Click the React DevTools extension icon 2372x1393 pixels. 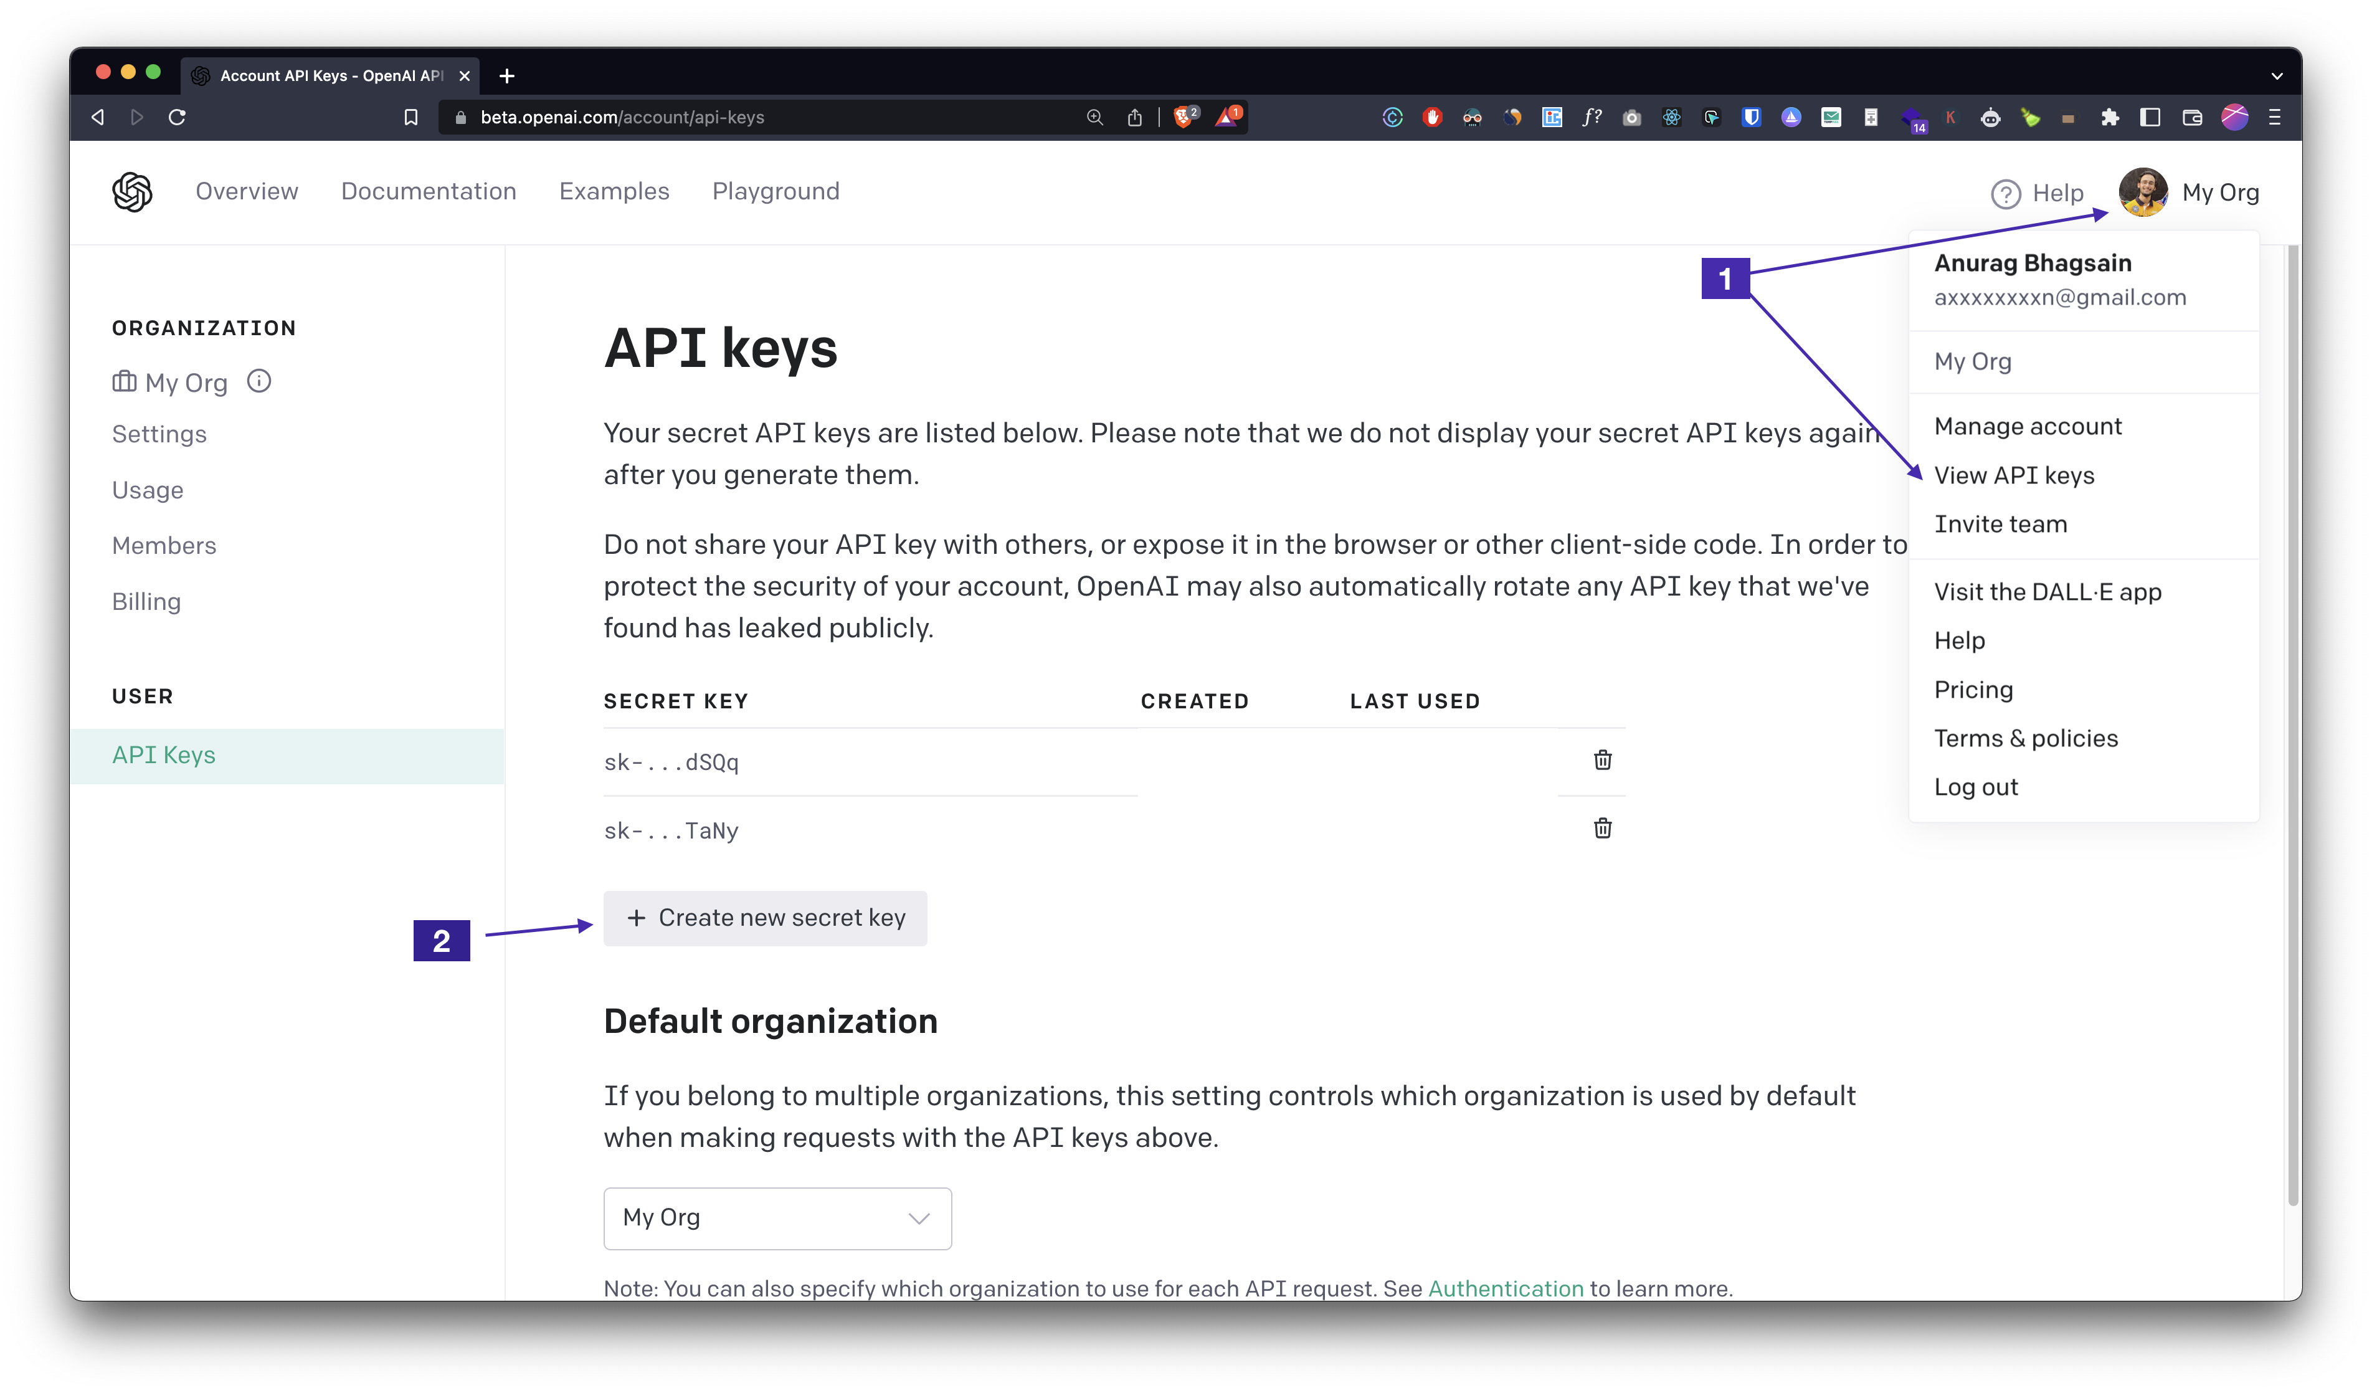point(1671,116)
